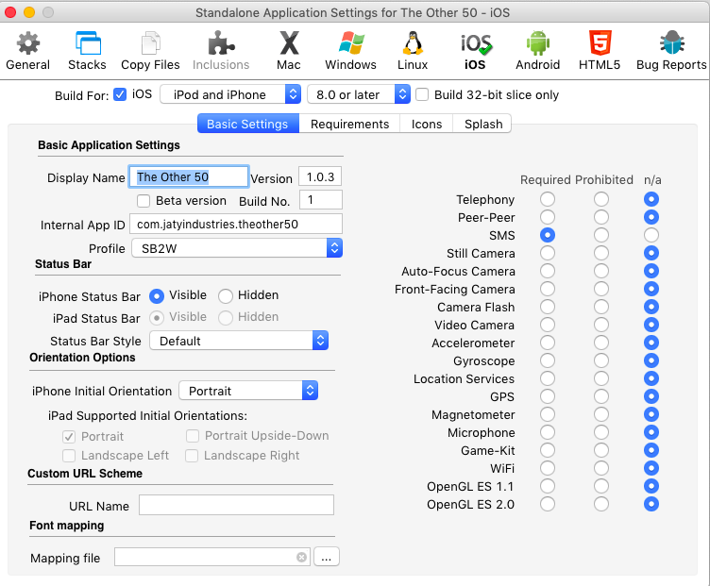Image resolution: width=710 pixels, height=586 pixels.
Task: Switch to Mac build settings
Action: pos(289,50)
